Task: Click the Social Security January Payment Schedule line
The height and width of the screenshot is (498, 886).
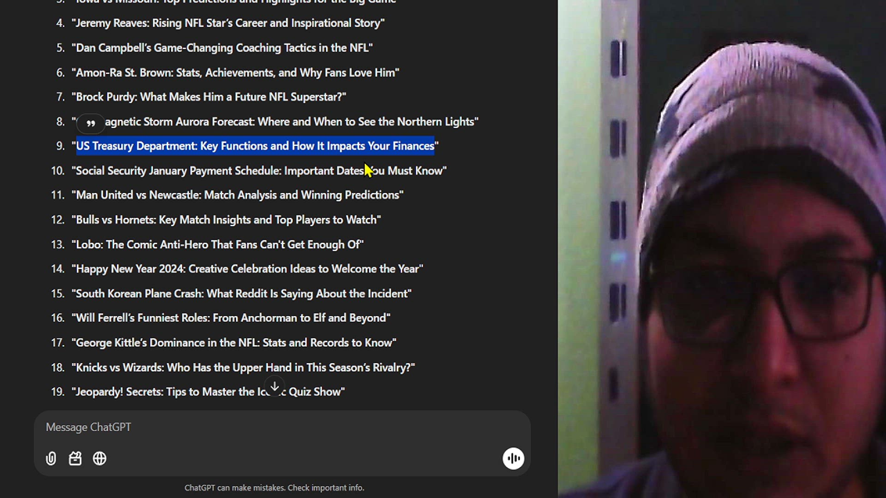Action: [259, 171]
